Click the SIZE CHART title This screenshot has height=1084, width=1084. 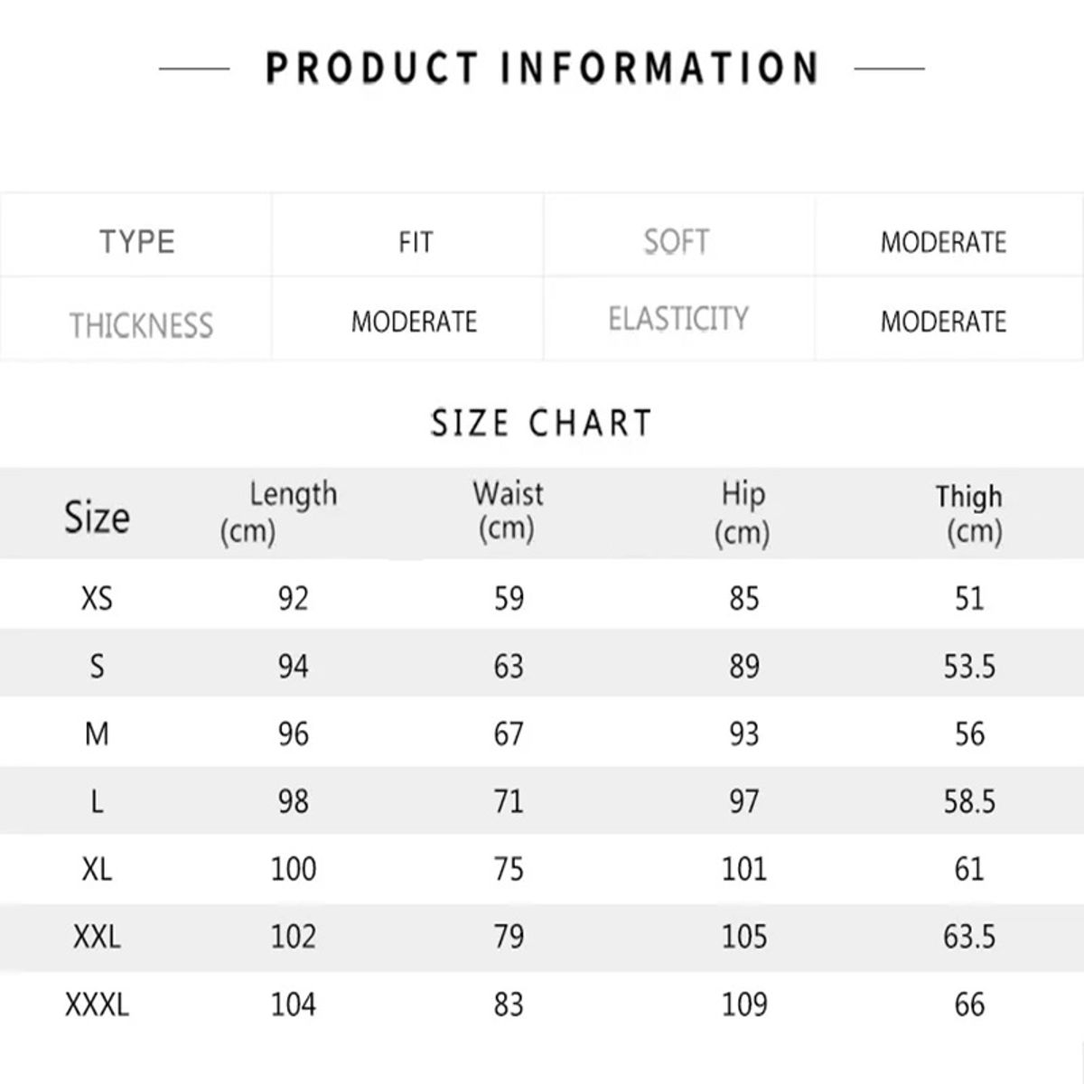pos(541,424)
